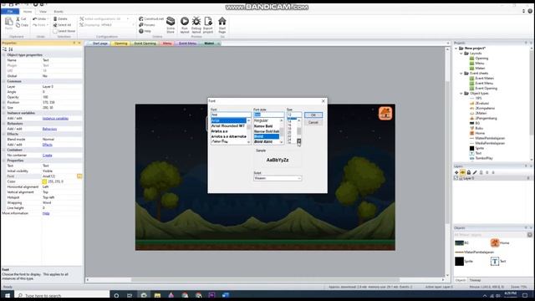Open the File ribbon menu
The width and height of the screenshot is (535, 301).
pos(10,11)
